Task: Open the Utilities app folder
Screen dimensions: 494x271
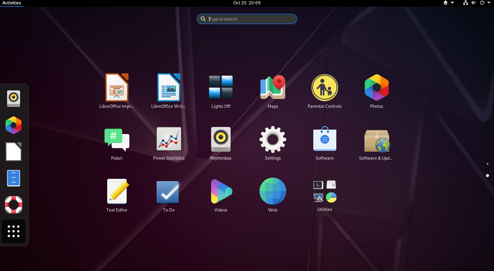Action: click(x=325, y=191)
